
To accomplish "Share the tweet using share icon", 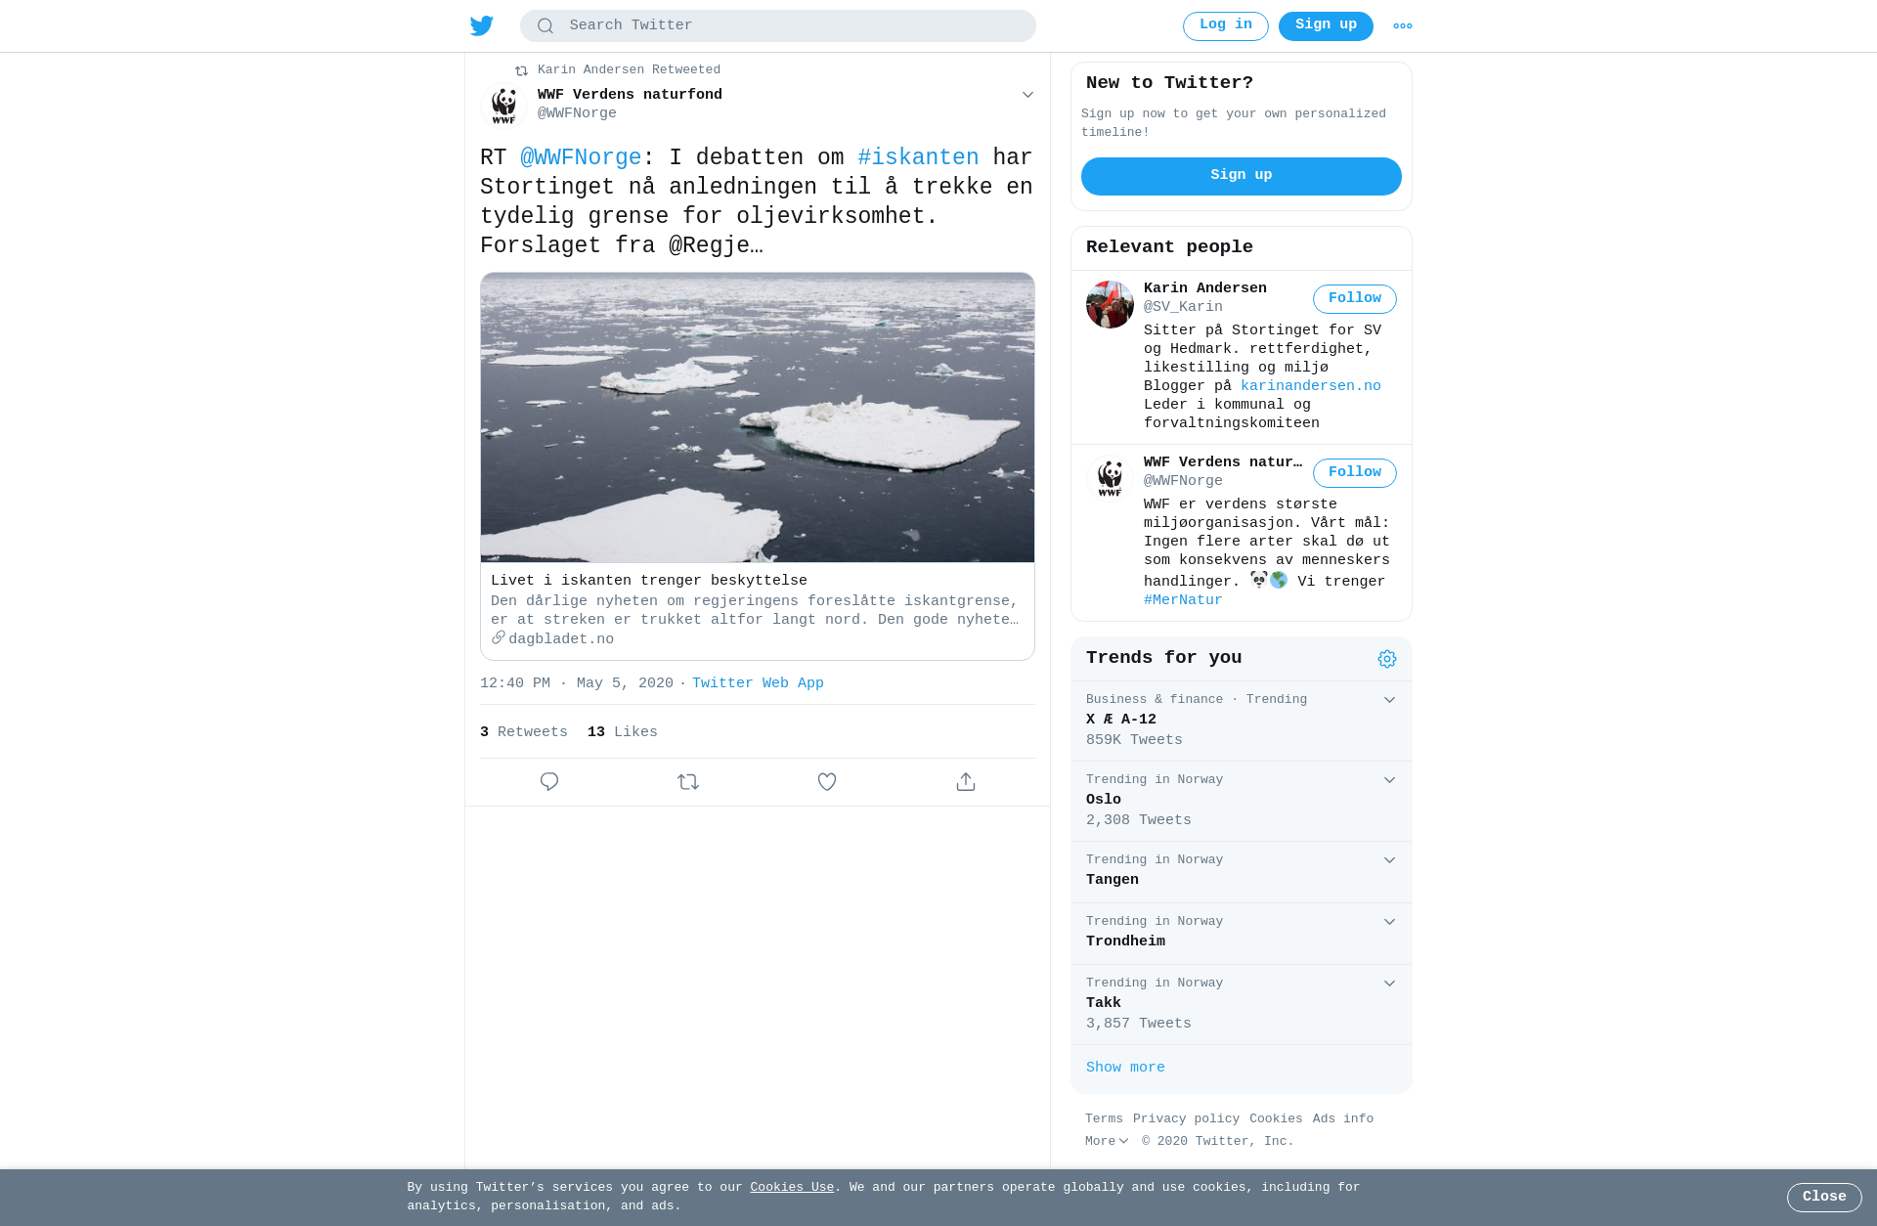I will (966, 782).
